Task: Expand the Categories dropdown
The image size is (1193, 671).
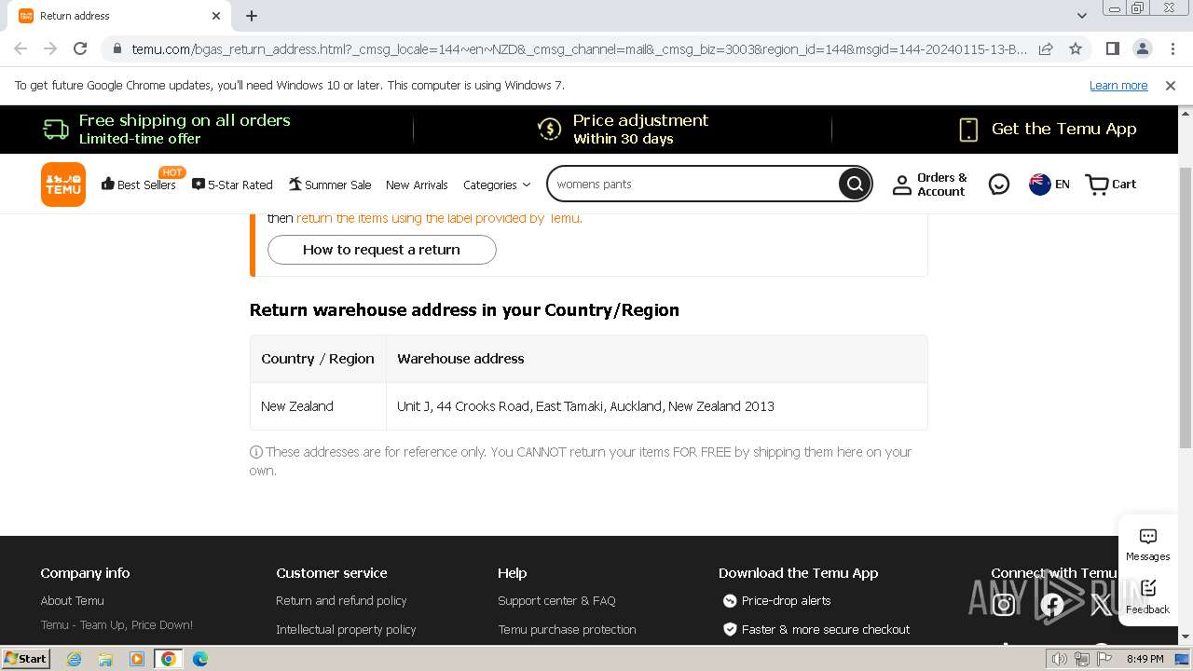Action: [497, 185]
